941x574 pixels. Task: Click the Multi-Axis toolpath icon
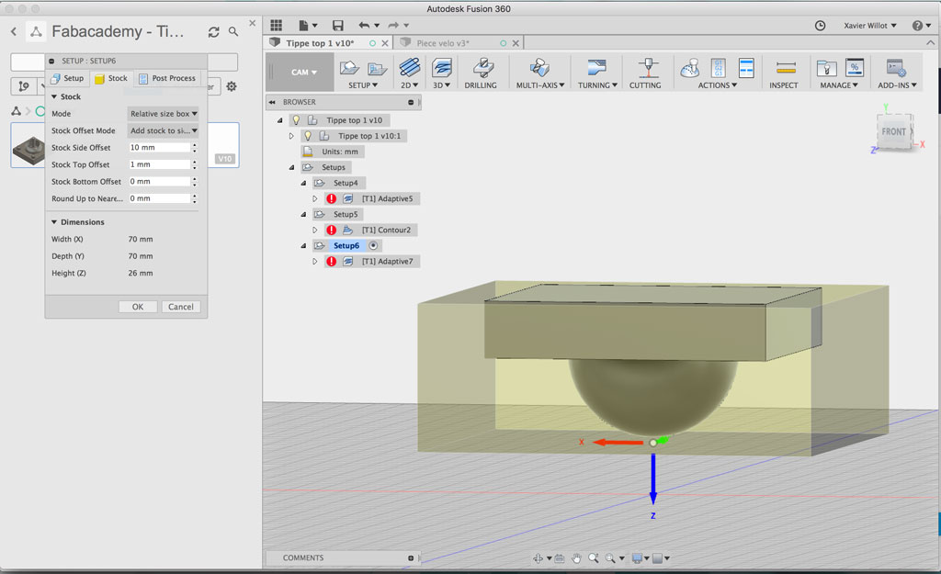[x=539, y=68]
